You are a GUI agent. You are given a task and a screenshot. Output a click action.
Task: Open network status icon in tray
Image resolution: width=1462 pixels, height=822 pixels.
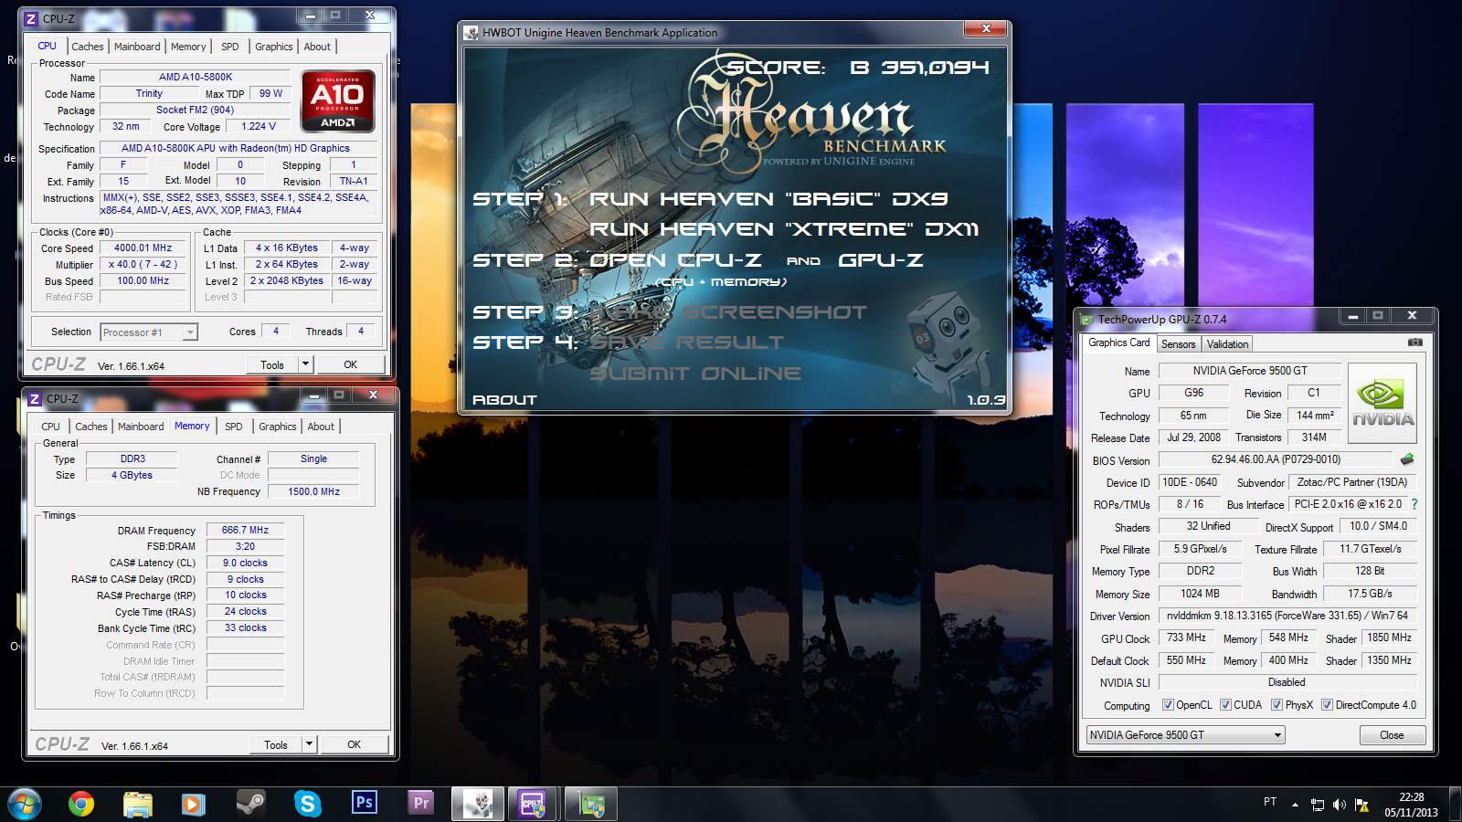(1317, 805)
